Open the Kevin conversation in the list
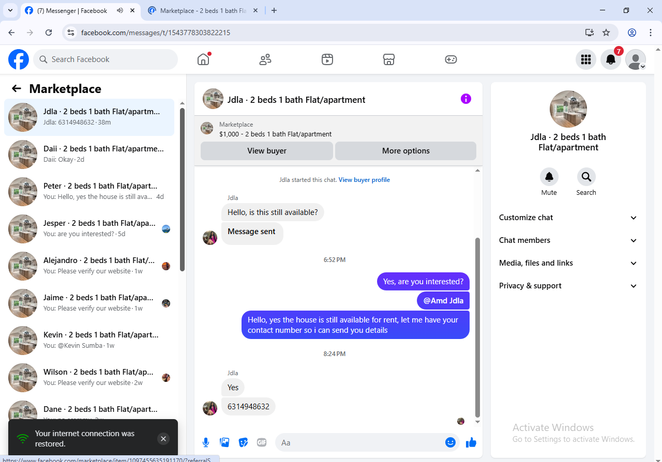Screen dimensions: 662x462 pos(89,341)
